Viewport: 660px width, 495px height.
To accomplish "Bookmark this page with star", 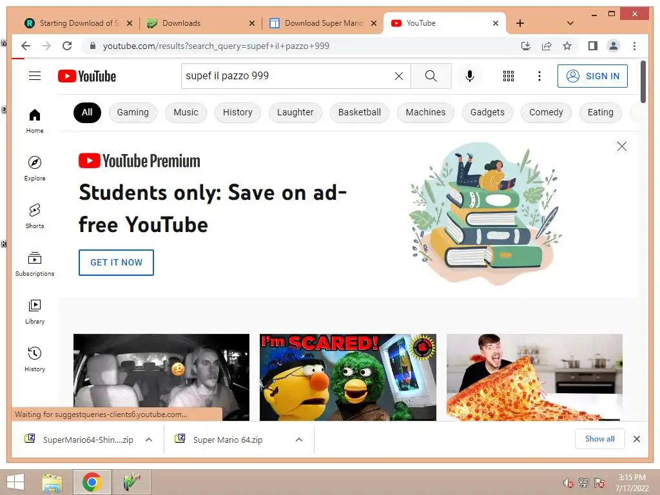I will [567, 46].
